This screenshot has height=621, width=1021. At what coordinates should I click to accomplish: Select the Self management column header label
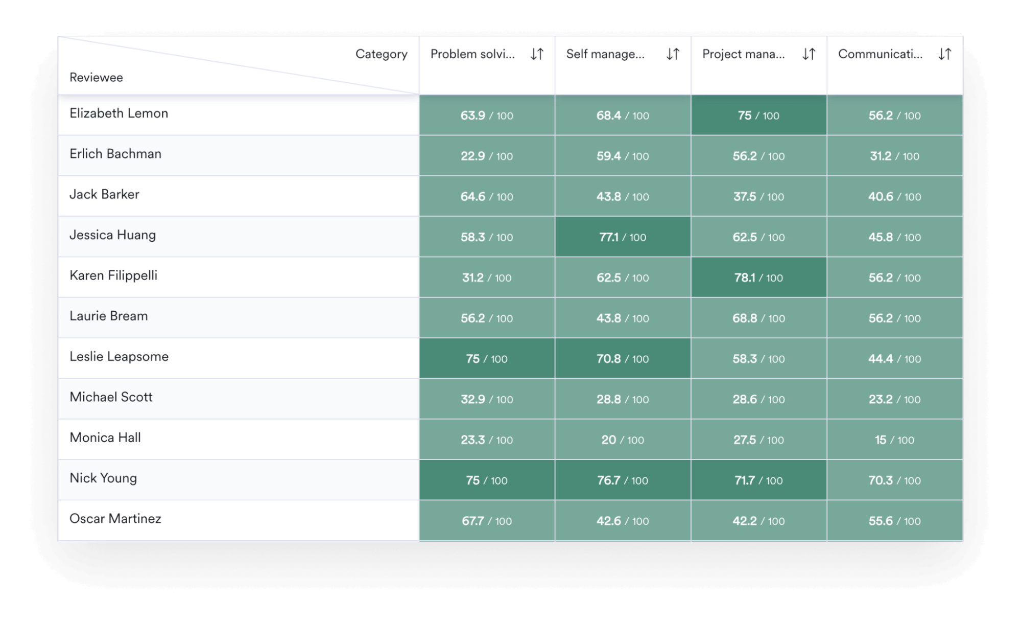(x=606, y=54)
